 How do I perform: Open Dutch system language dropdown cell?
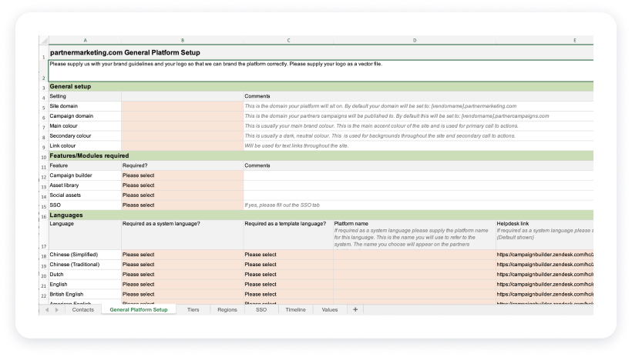coord(182,274)
